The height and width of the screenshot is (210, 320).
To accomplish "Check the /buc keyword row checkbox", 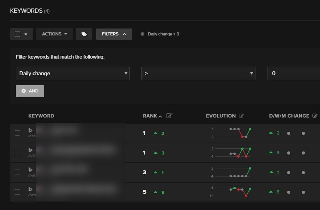I will (17, 172).
